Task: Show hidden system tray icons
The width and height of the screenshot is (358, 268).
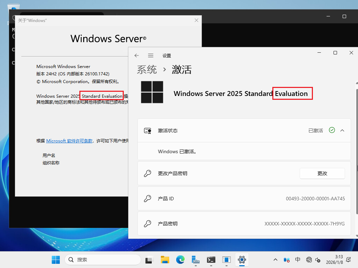Action: pos(275,260)
